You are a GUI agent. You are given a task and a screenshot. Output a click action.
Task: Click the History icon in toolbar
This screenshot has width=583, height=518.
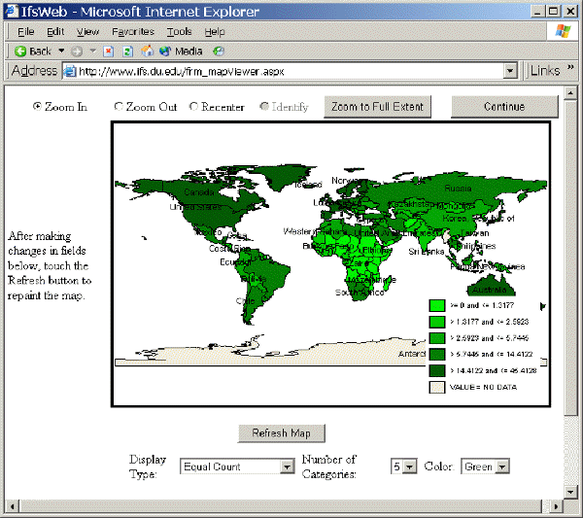pos(219,51)
